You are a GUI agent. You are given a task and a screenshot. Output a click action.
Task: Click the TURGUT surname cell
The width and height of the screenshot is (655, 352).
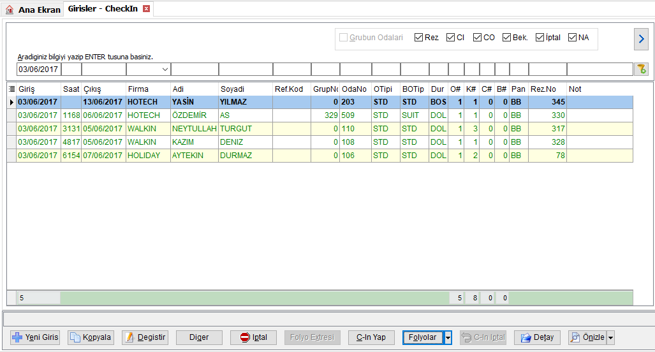click(x=246, y=129)
